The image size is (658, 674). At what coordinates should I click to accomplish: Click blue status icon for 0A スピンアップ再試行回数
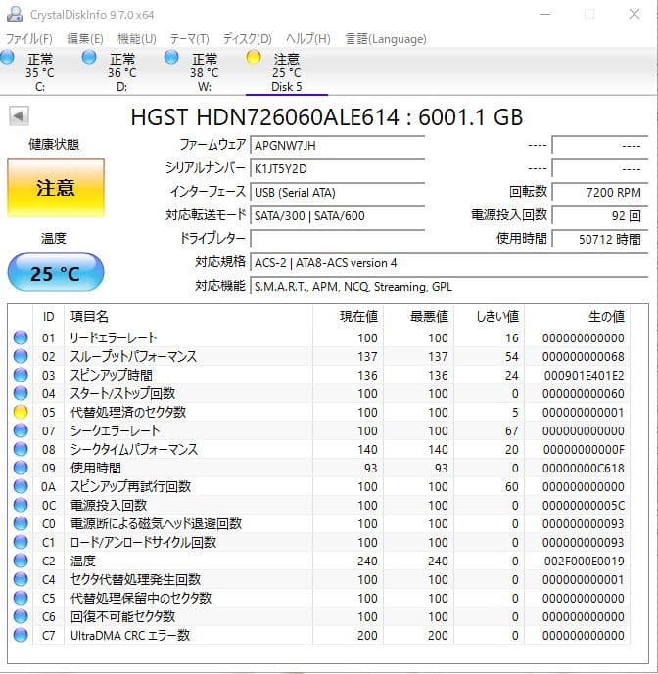[21, 486]
